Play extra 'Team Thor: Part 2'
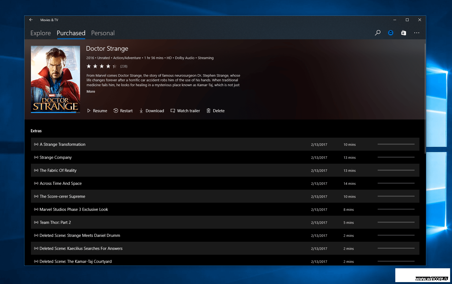 point(225,222)
